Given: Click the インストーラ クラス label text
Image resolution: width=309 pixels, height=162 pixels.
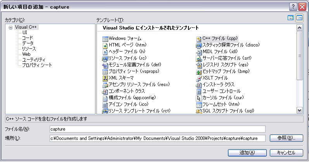Looking at the screenshot, I should coord(219,85).
